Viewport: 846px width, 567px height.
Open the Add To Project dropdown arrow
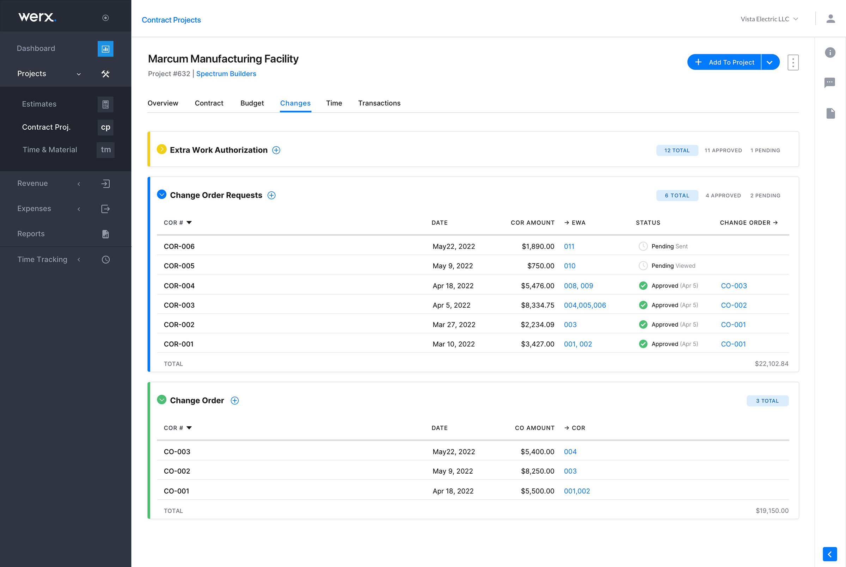tap(770, 62)
